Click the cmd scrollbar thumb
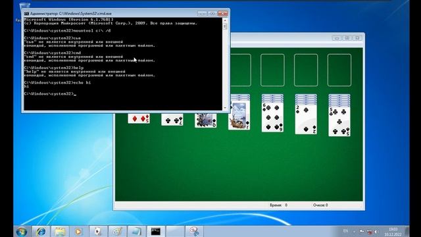The image size is (421, 237). click(x=225, y=26)
